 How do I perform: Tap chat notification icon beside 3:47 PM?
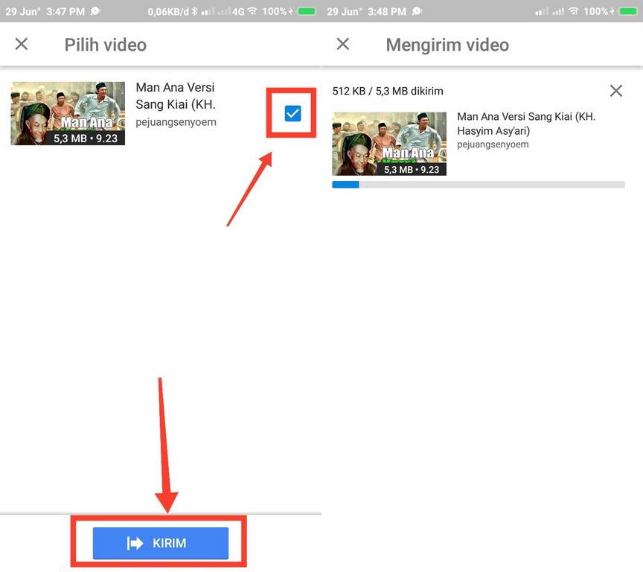pyautogui.click(x=95, y=11)
